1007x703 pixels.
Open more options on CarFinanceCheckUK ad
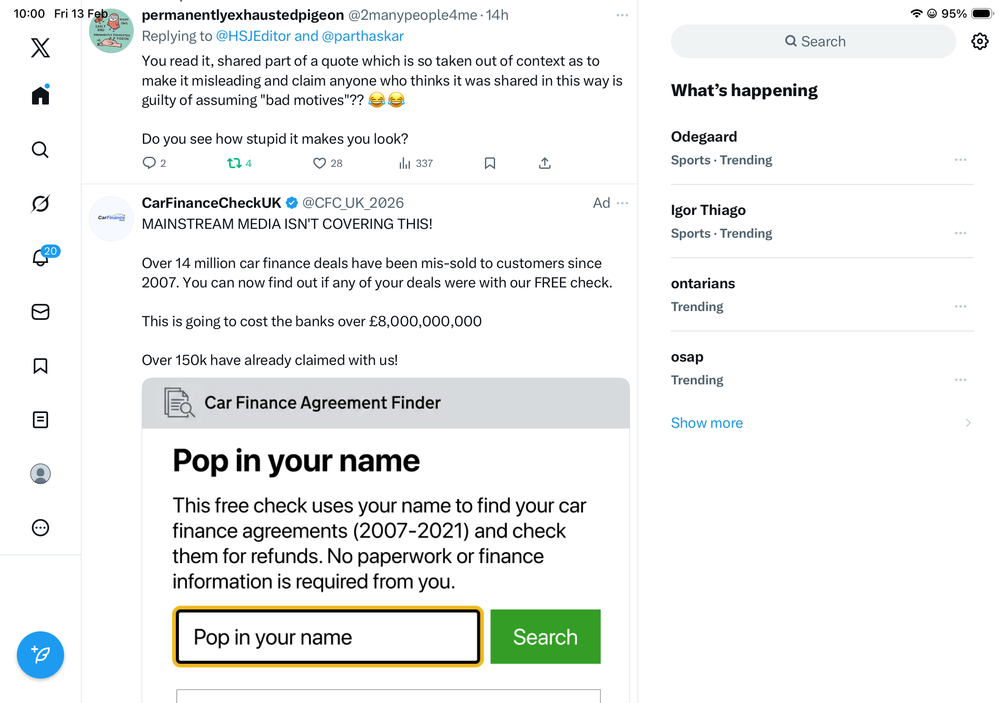(622, 203)
